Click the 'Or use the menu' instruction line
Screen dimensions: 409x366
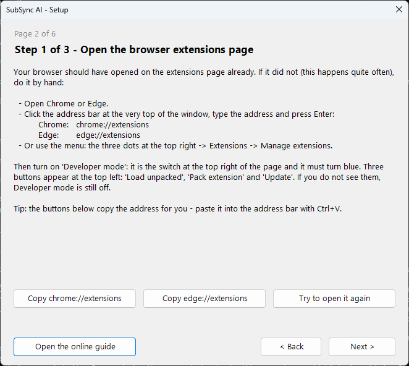(175, 146)
